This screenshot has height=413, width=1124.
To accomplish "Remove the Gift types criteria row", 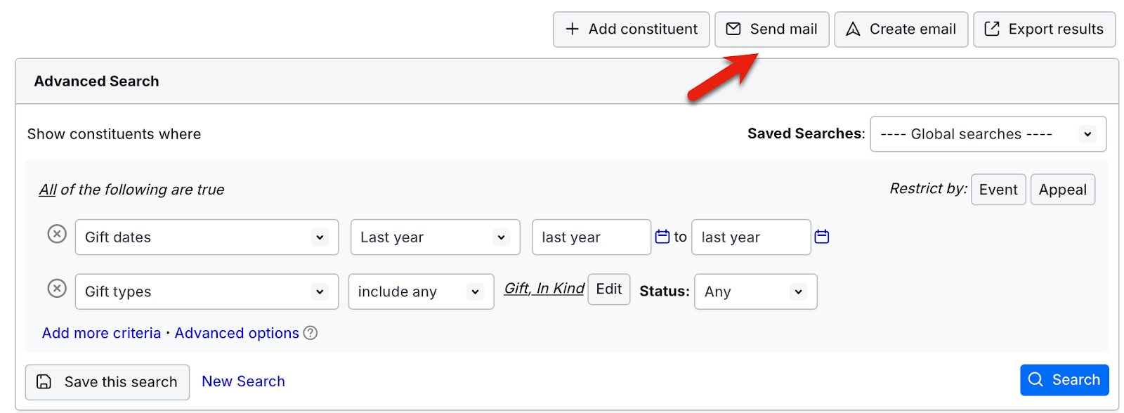I will pyautogui.click(x=57, y=289).
